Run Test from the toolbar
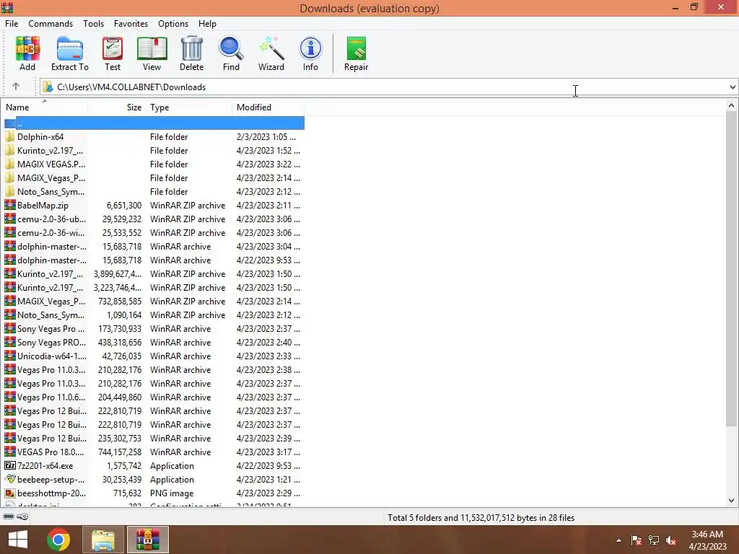Viewport: 739px width, 554px height. pyautogui.click(x=113, y=53)
